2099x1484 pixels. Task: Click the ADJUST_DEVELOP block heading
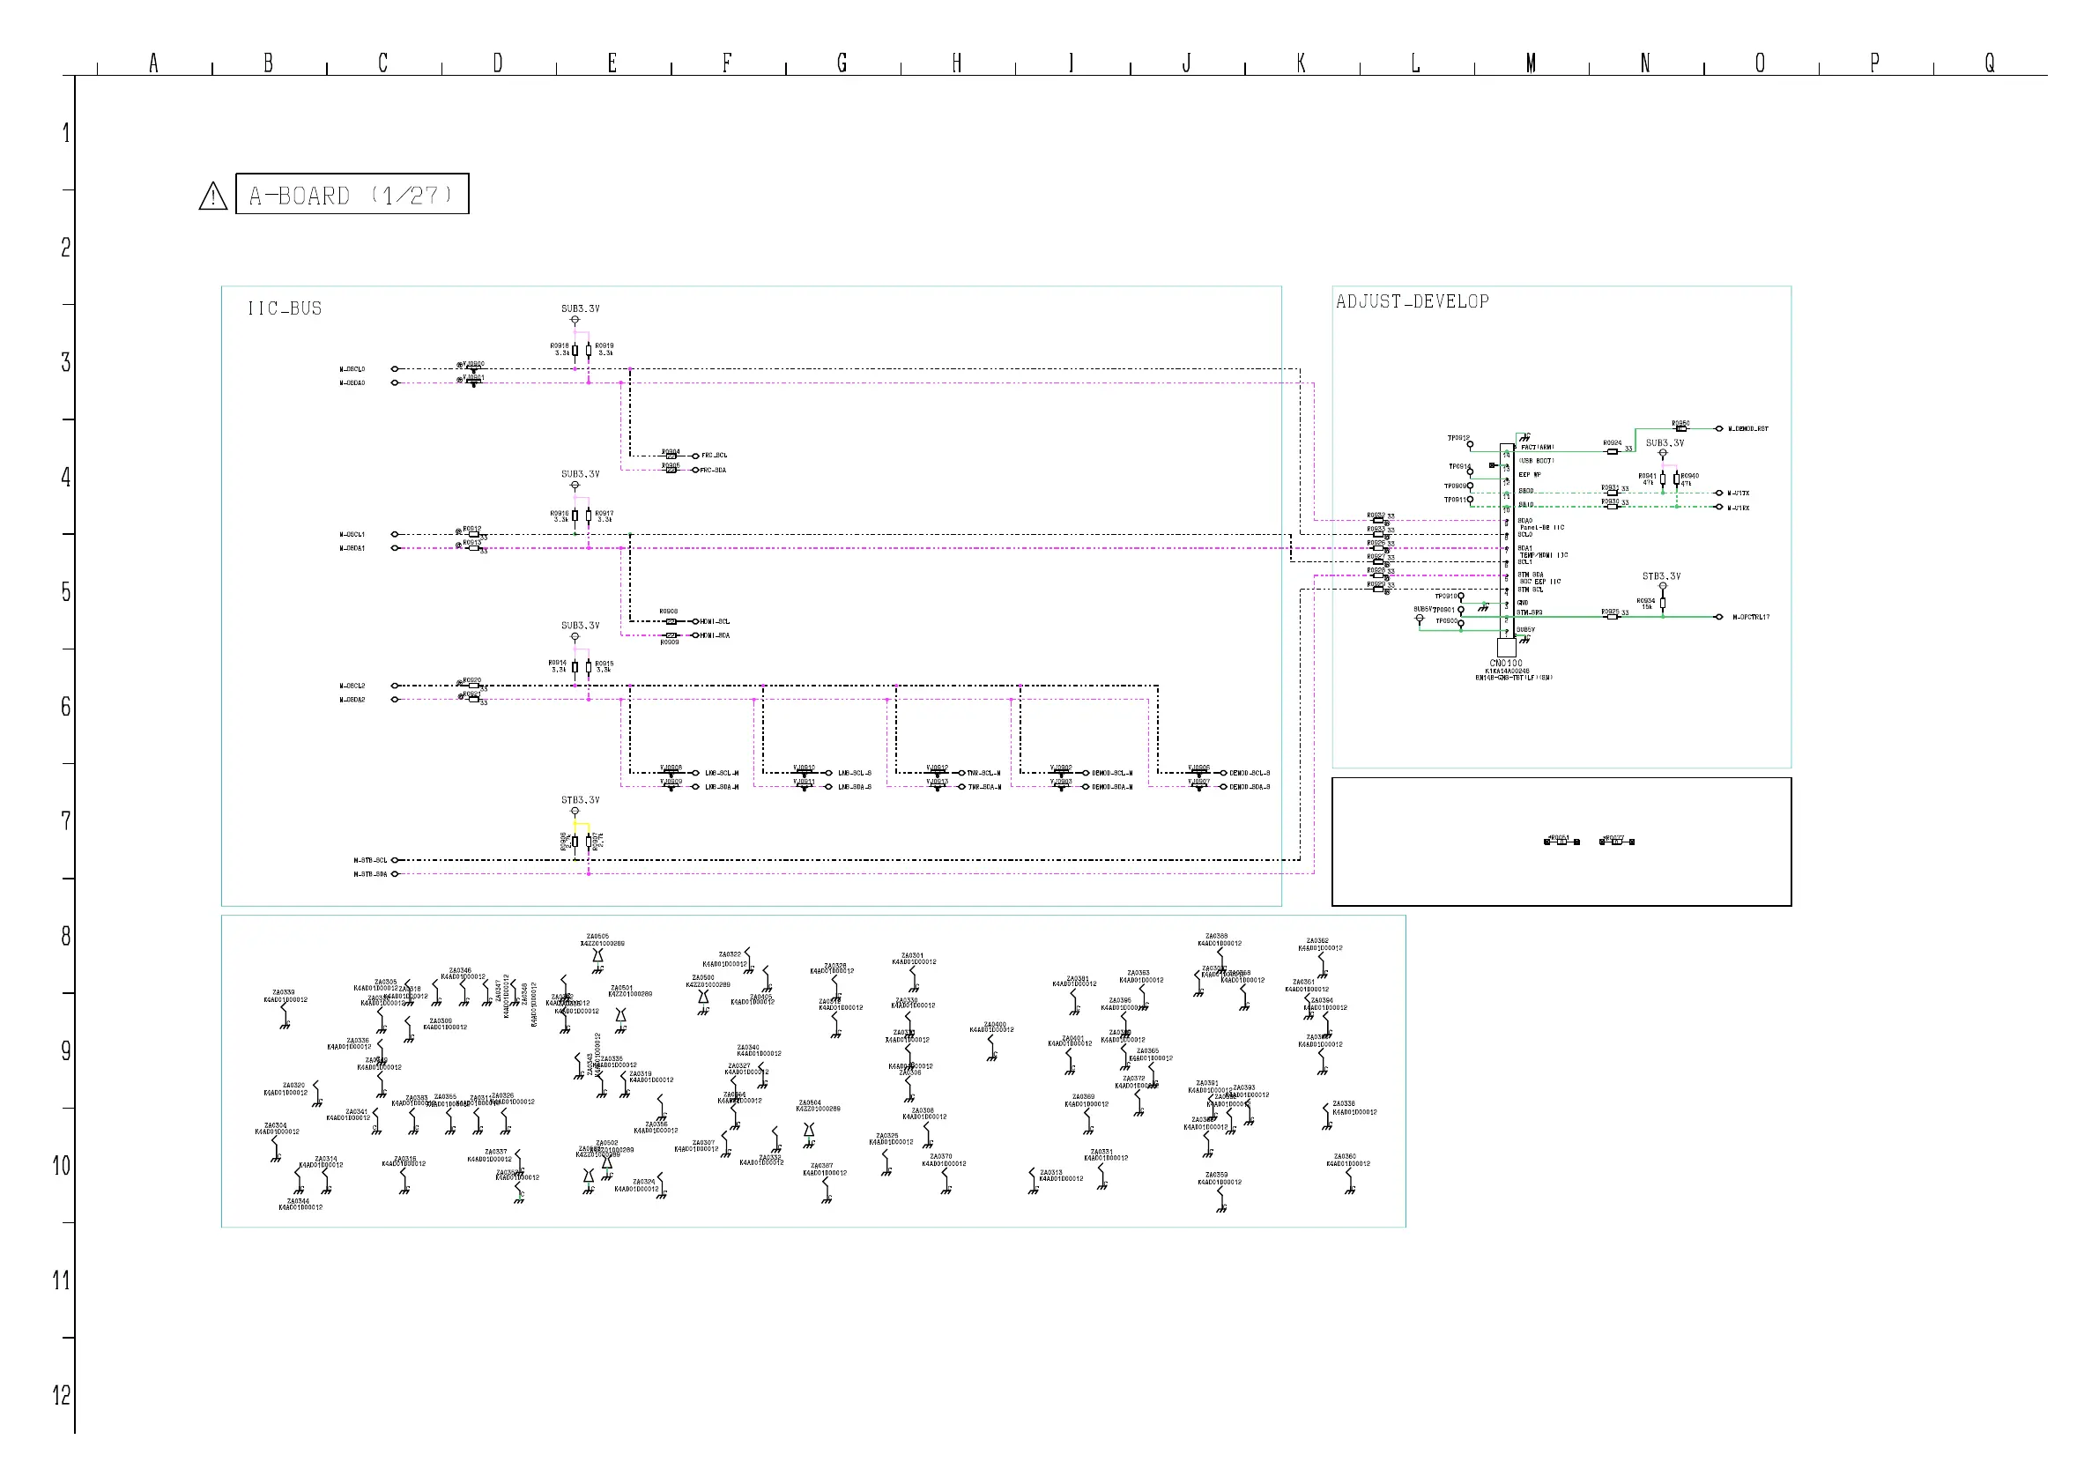pos(1412,301)
